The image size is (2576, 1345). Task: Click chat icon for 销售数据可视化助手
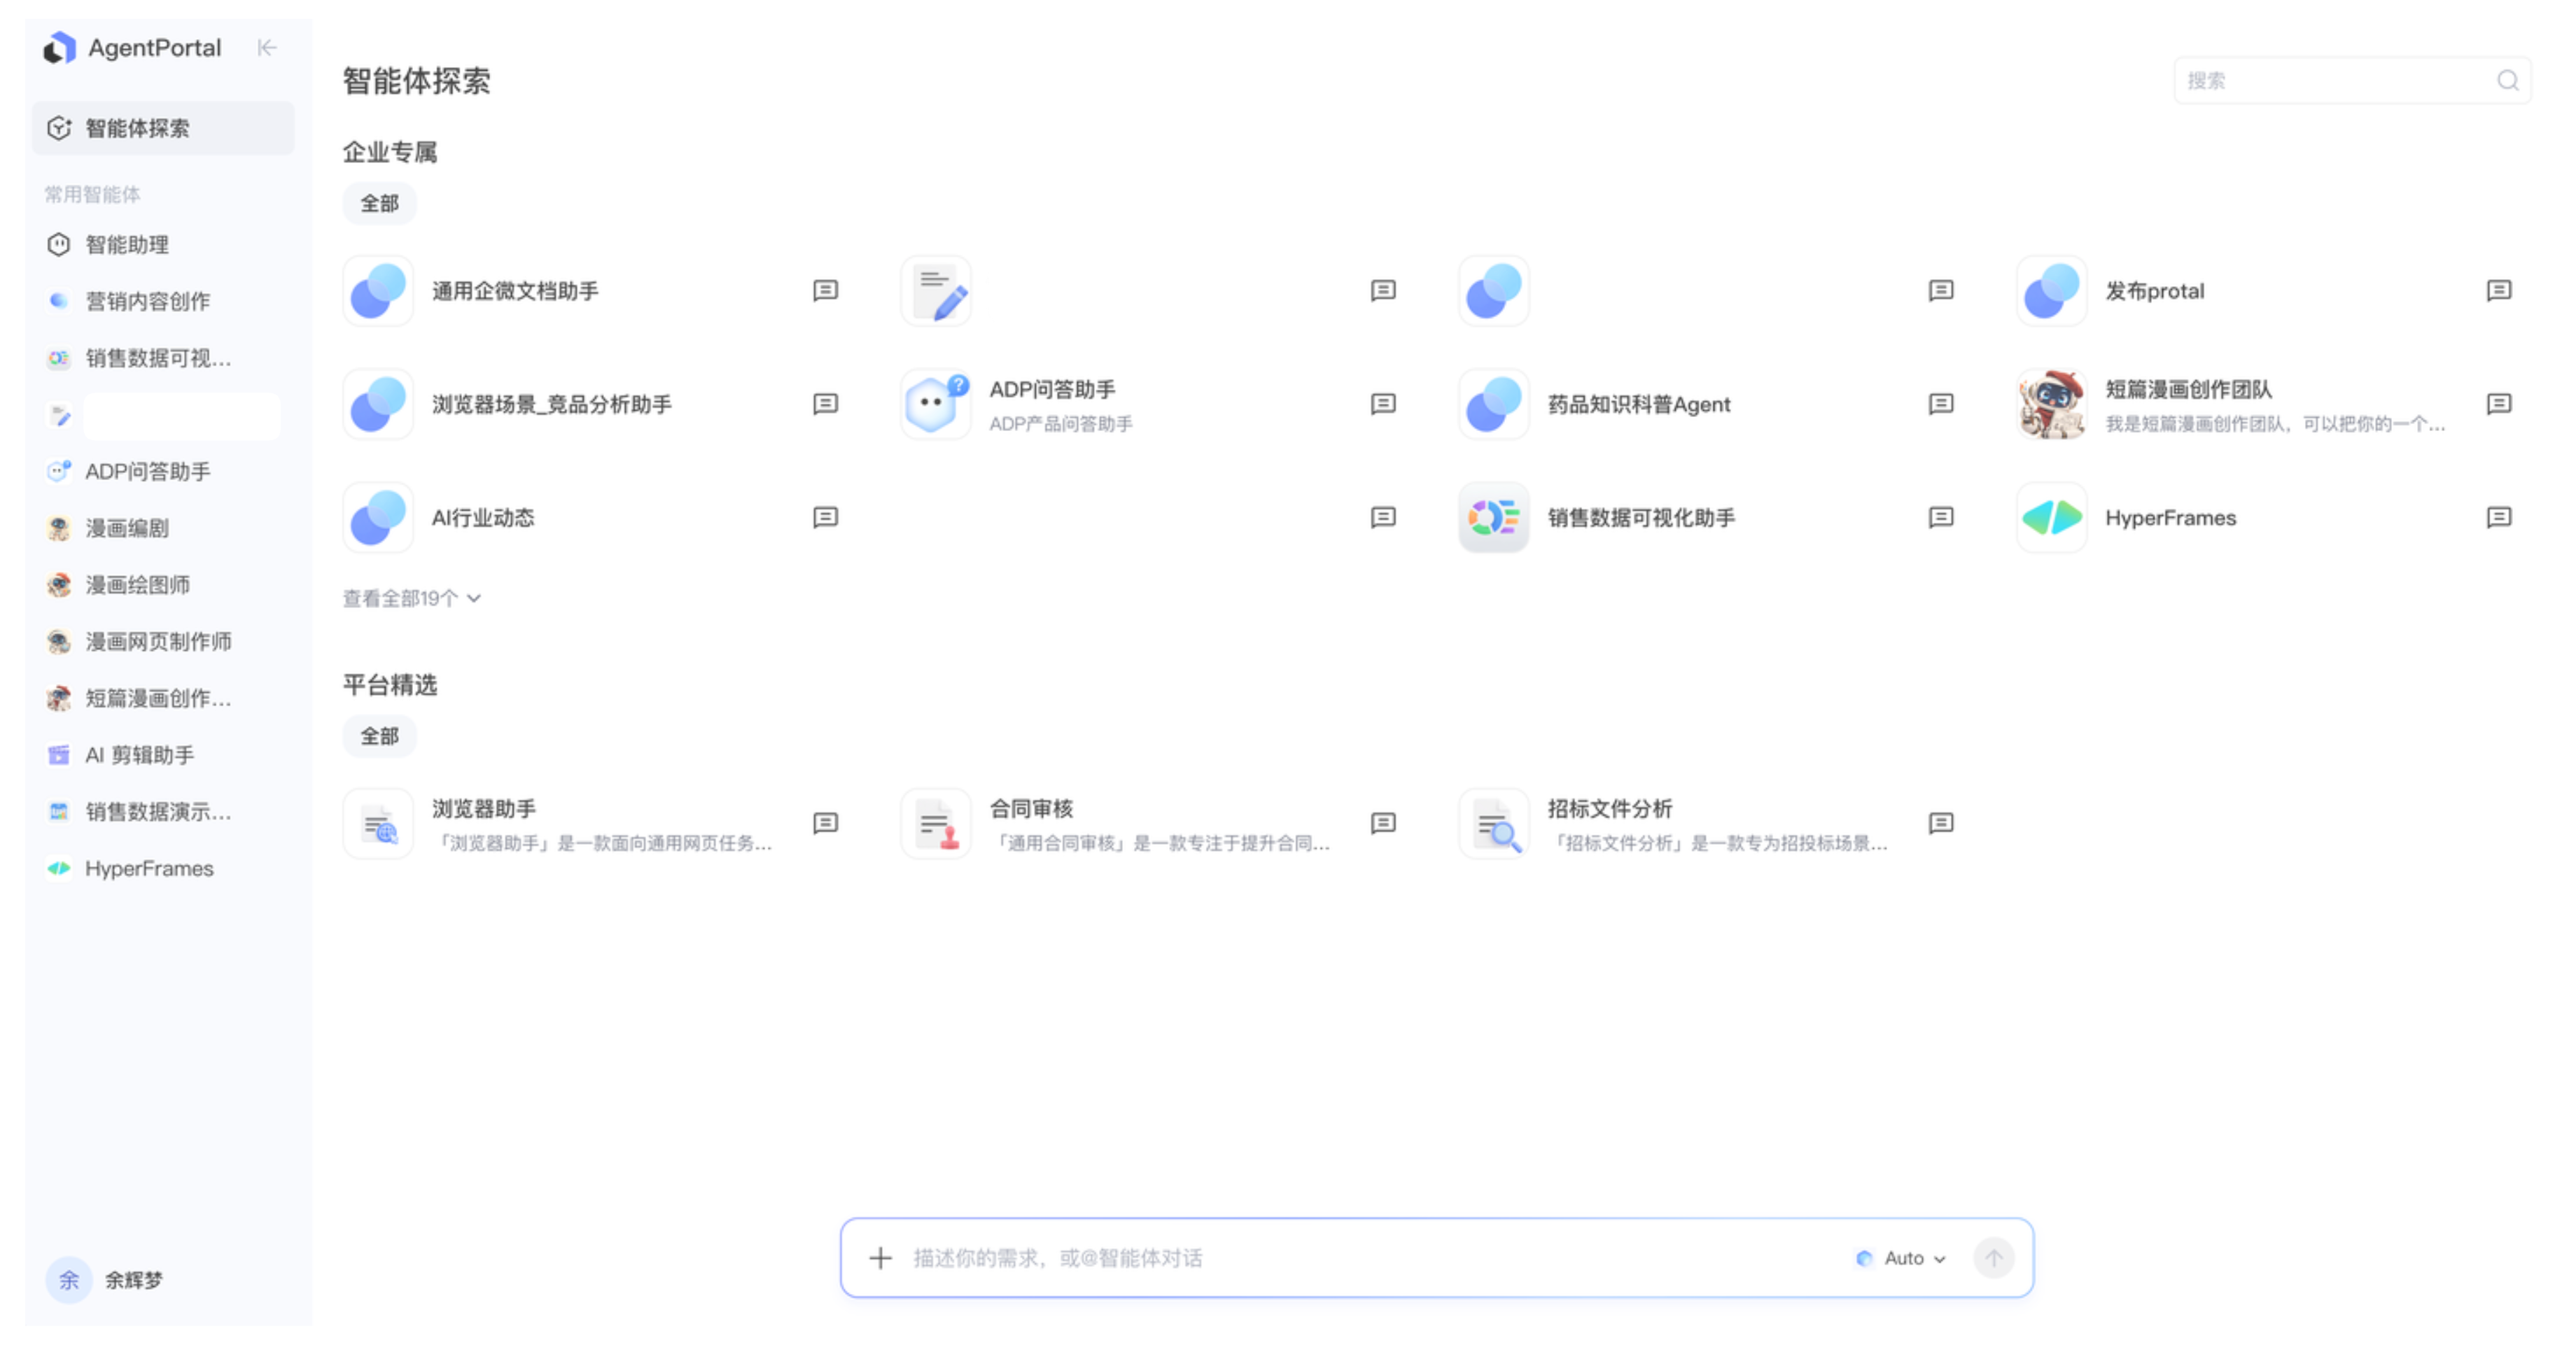tap(1940, 517)
